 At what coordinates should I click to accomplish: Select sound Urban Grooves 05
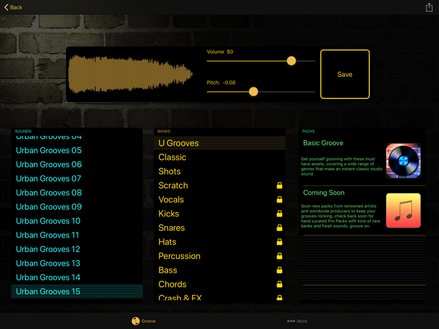77,150
